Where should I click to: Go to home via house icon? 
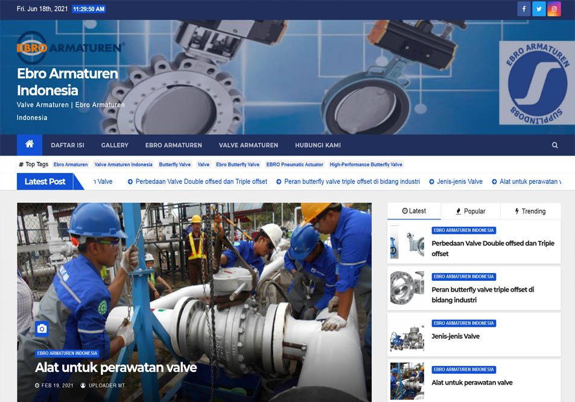30,145
